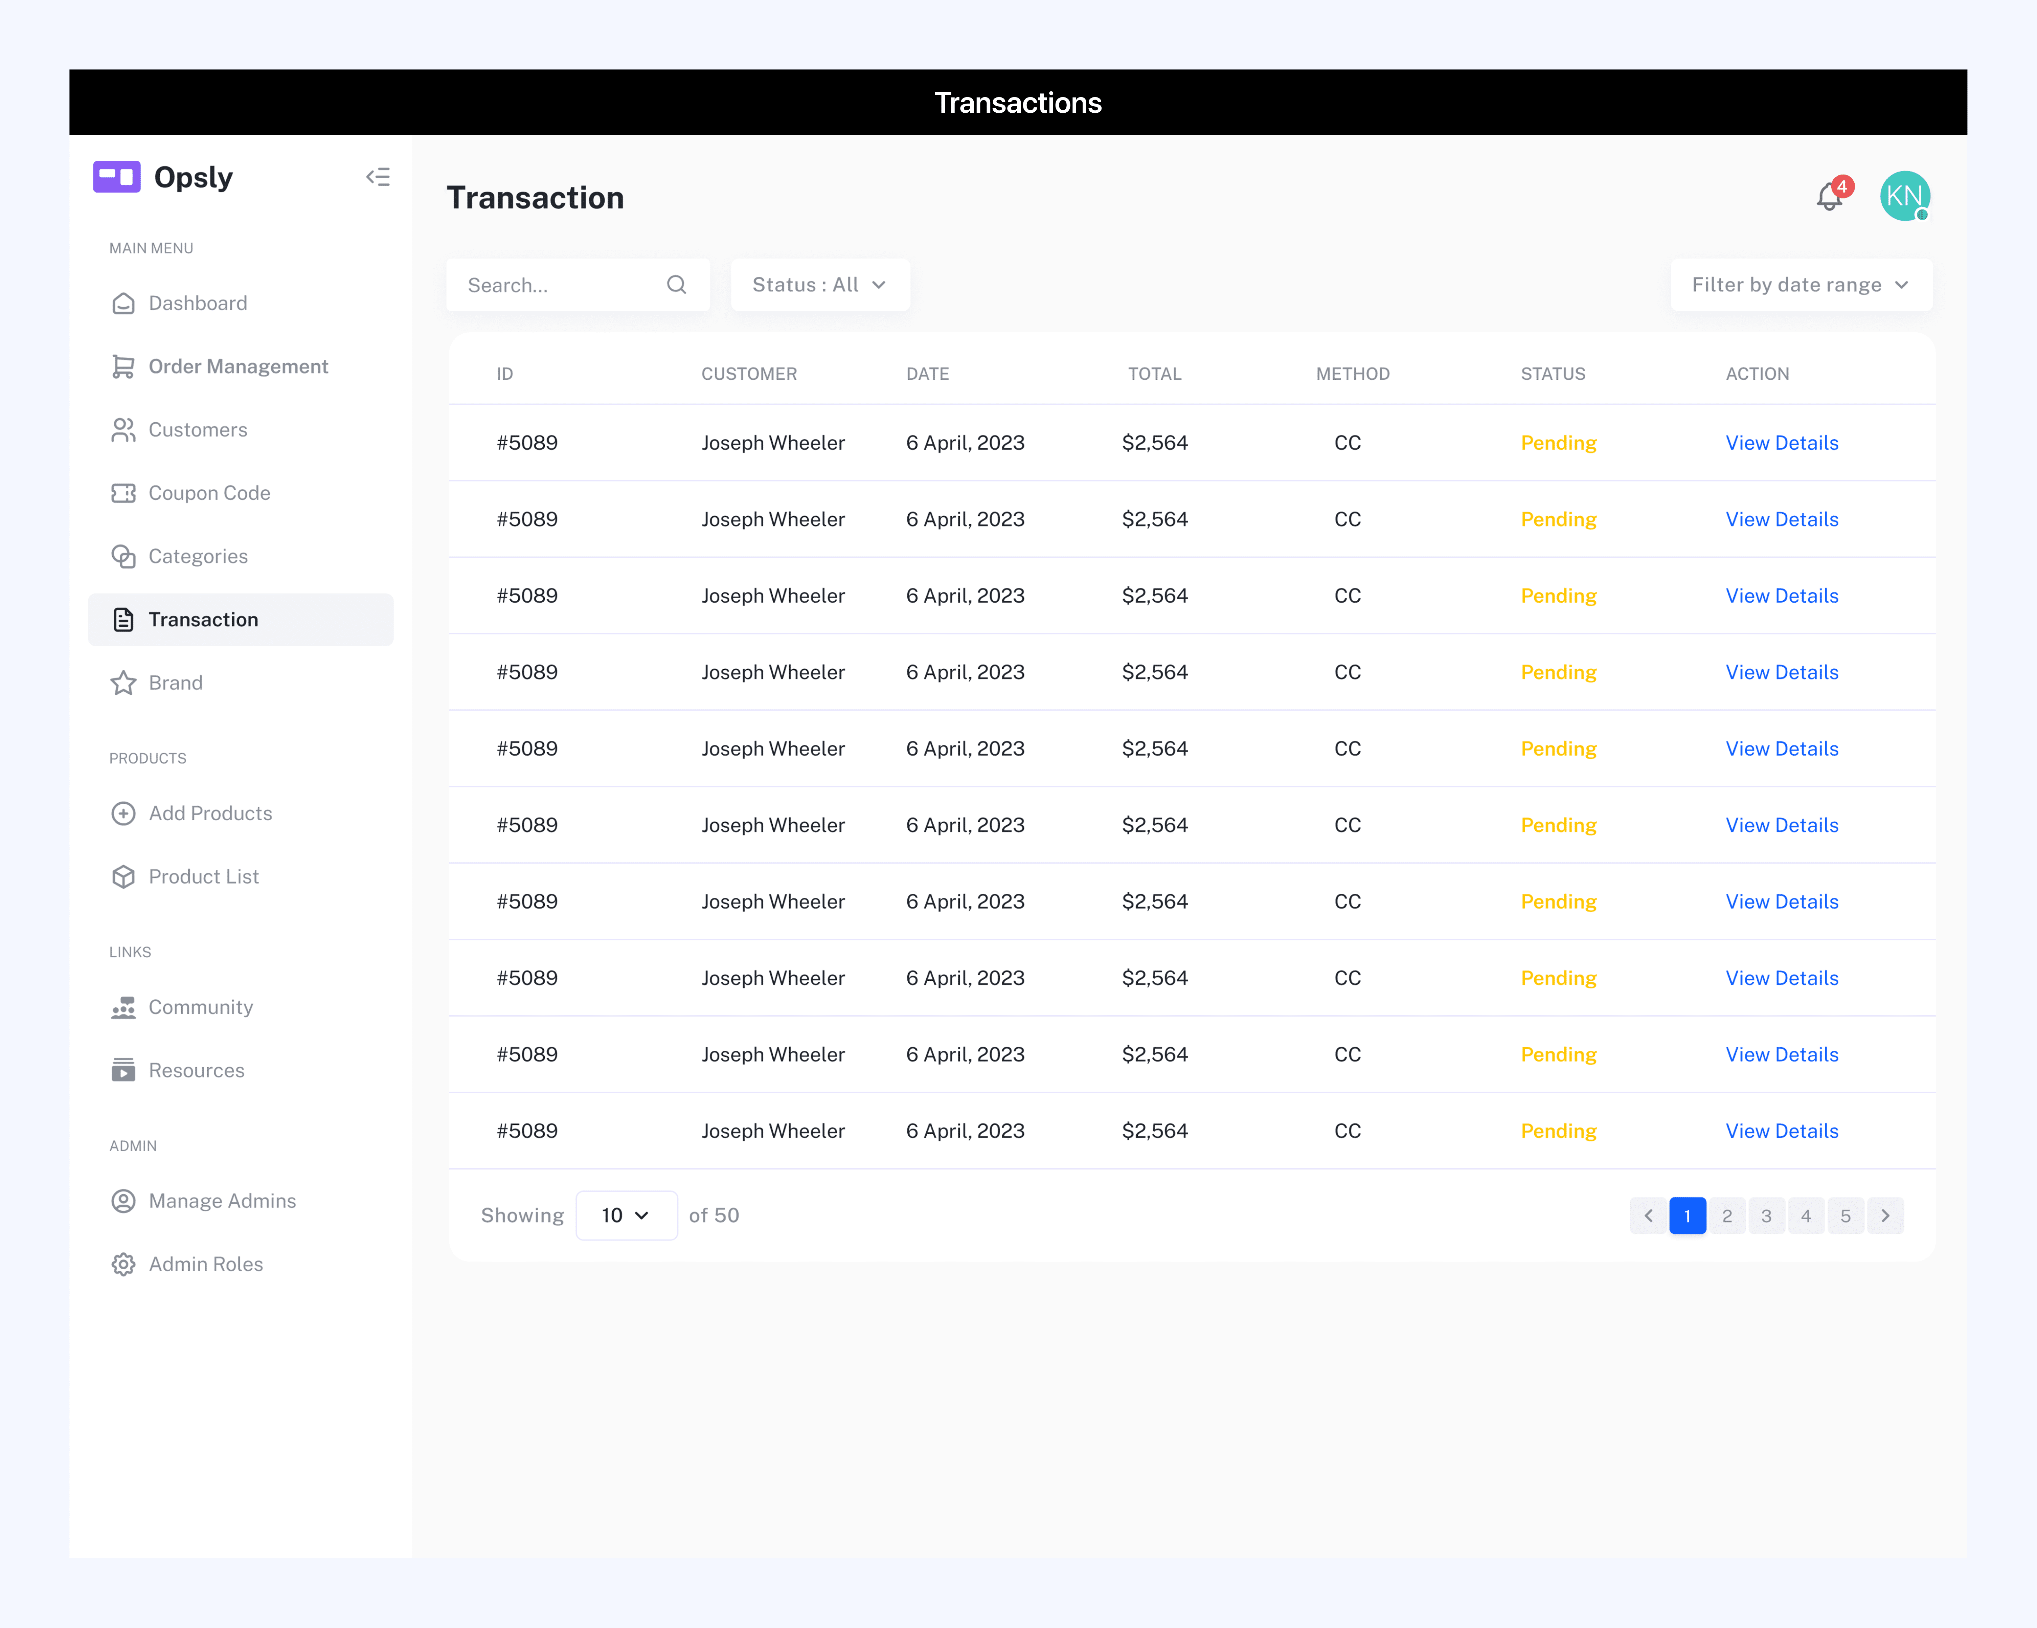Click the search magnifier icon
Viewport: 2037px width, 1628px height.
677,284
